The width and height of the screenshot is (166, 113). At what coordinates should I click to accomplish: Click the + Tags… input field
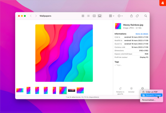pos(118,65)
